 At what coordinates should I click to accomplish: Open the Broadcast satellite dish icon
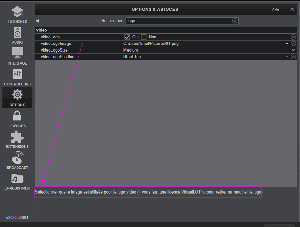(x=17, y=158)
